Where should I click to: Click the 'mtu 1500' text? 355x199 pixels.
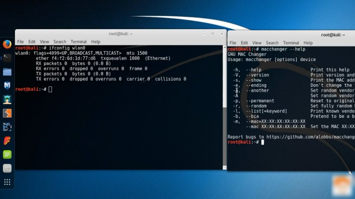click(x=137, y=53)
